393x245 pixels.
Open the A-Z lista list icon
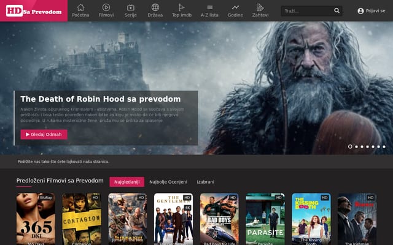(x=209, y=7)
